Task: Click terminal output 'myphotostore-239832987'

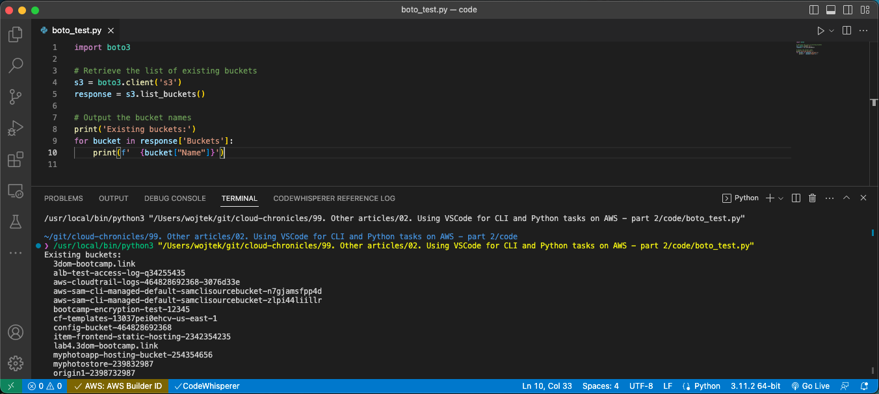Action: click(103, 364)
